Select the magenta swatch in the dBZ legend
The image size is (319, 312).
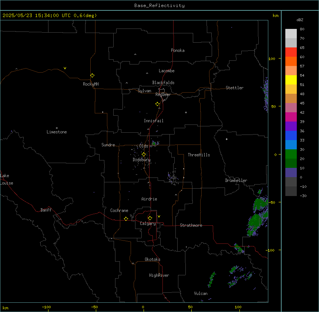point(291,117)
